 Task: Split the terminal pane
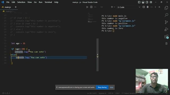pos(144,7)
